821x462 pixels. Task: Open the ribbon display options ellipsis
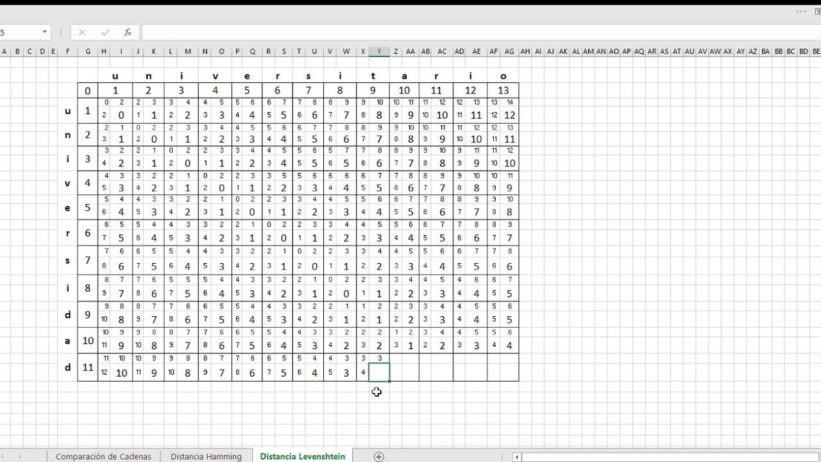[x=801, y=12]
